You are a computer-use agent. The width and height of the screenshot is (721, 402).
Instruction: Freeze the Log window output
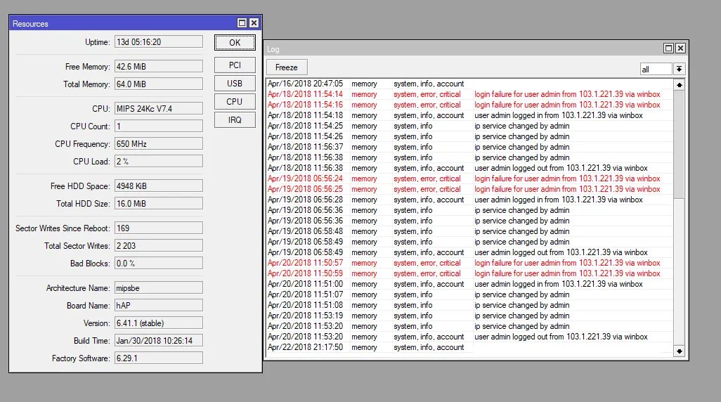287,67
